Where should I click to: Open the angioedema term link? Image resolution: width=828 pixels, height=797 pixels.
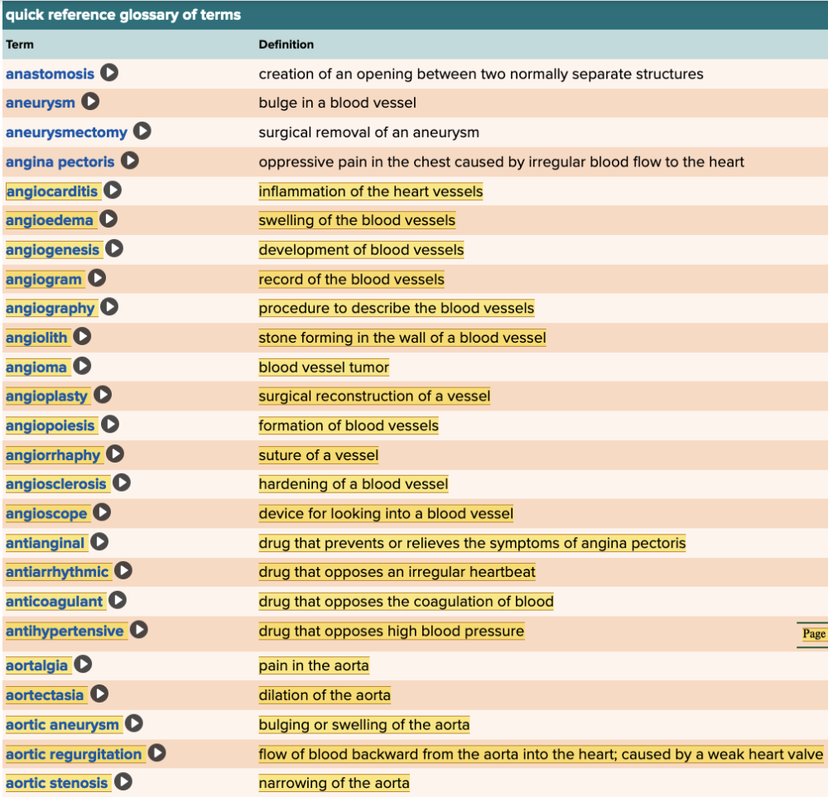(50, 220)
